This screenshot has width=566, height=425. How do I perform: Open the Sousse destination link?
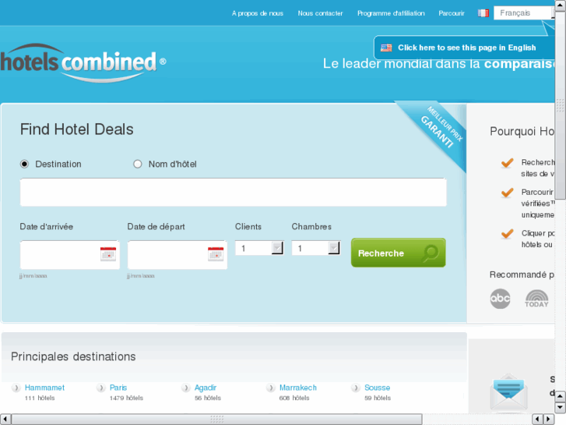[378, 388]
